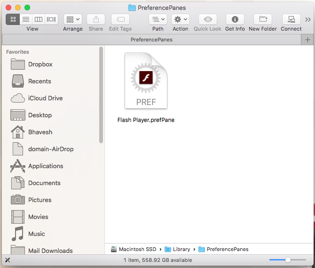The image size is (315, 268).
Task: Click the Get Info button
Action: click(x=235, y=19)
